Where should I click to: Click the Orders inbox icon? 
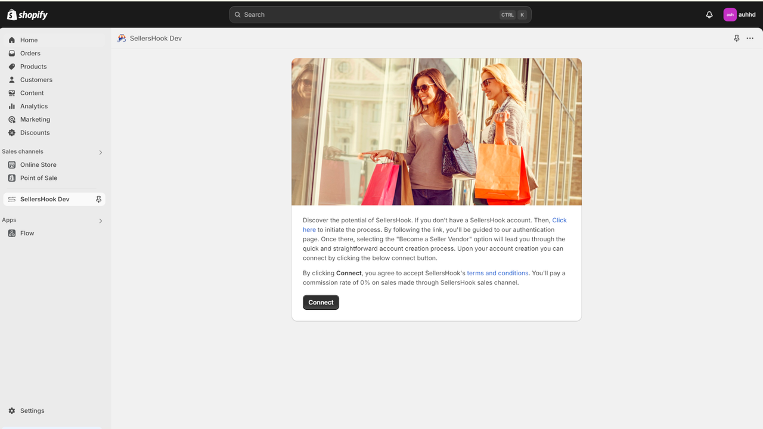12,53
